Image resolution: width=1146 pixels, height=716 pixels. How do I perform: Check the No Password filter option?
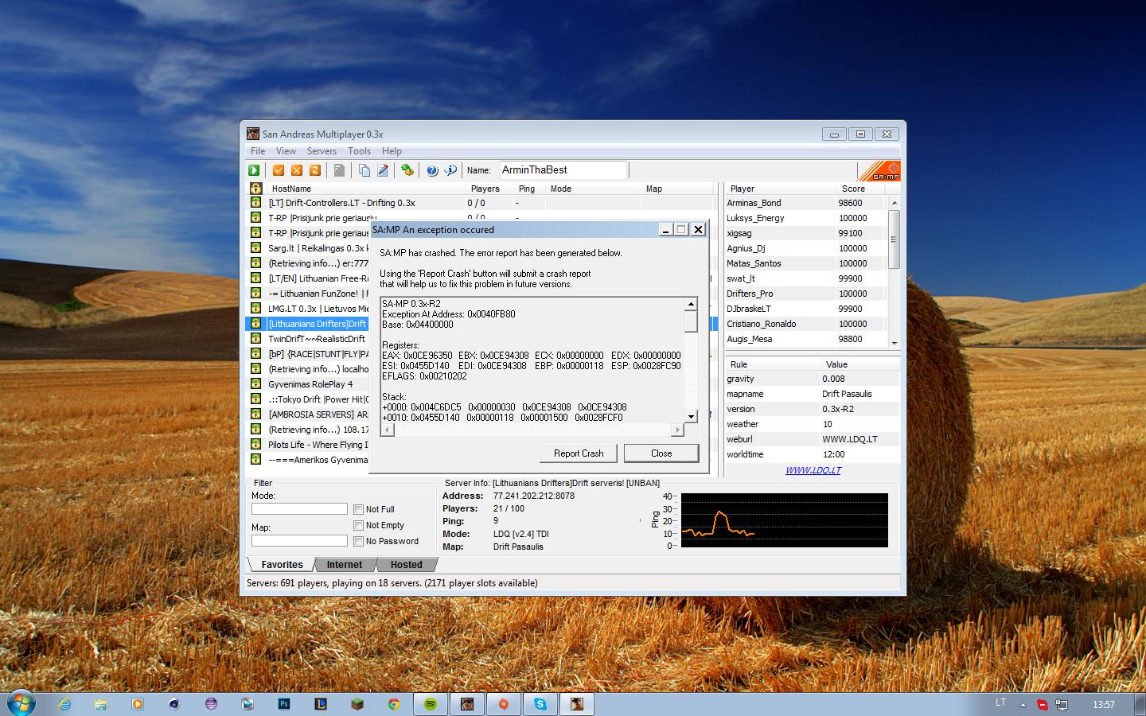pyautogui.click(x=359, y=542)
